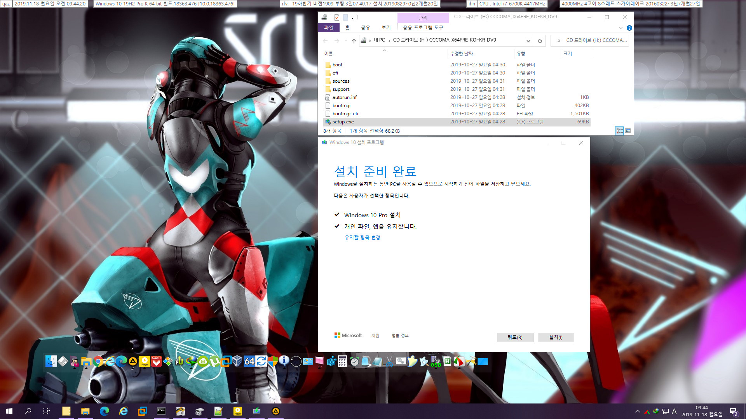The height and width of the screenshot is (419, 746).
Task: Launch Internet Explorer from the dock
Action: [x=110, y=362]
